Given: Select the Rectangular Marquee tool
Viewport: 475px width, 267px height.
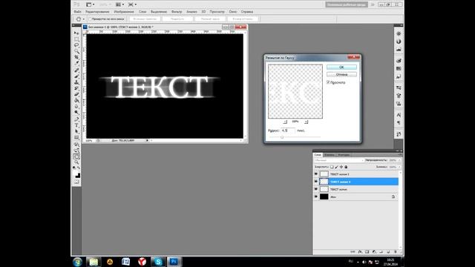Looking at the screenshot, I should 76,39.
